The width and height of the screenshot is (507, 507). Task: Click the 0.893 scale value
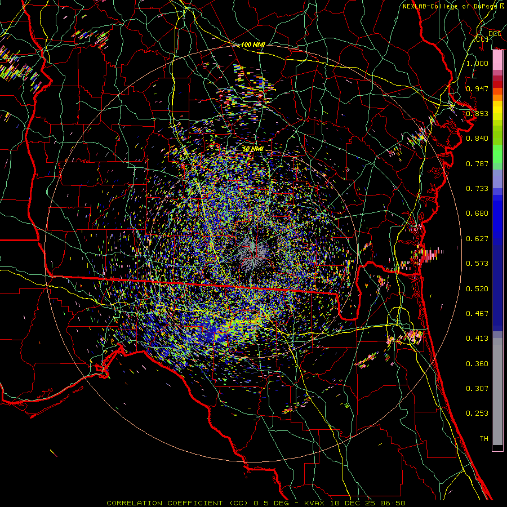click(x=477, y=113)
